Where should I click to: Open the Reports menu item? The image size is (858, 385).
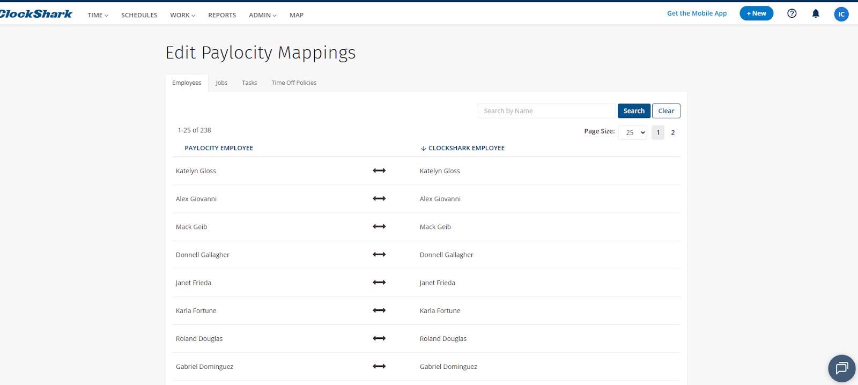222,15
